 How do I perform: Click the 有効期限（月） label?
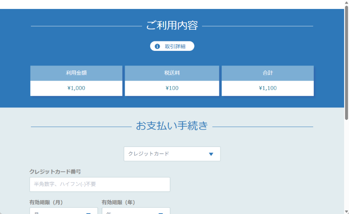coord(46,202)
